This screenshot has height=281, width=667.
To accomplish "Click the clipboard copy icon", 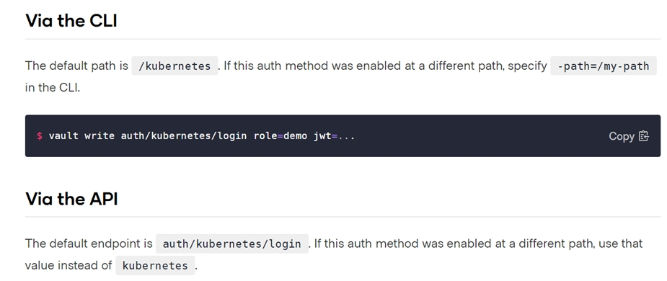I will 644,136.
